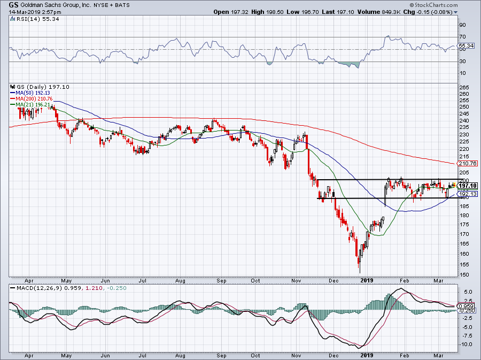
Task: Open the dropdown arrow next to Chg value
Action: tap(455, 12)
